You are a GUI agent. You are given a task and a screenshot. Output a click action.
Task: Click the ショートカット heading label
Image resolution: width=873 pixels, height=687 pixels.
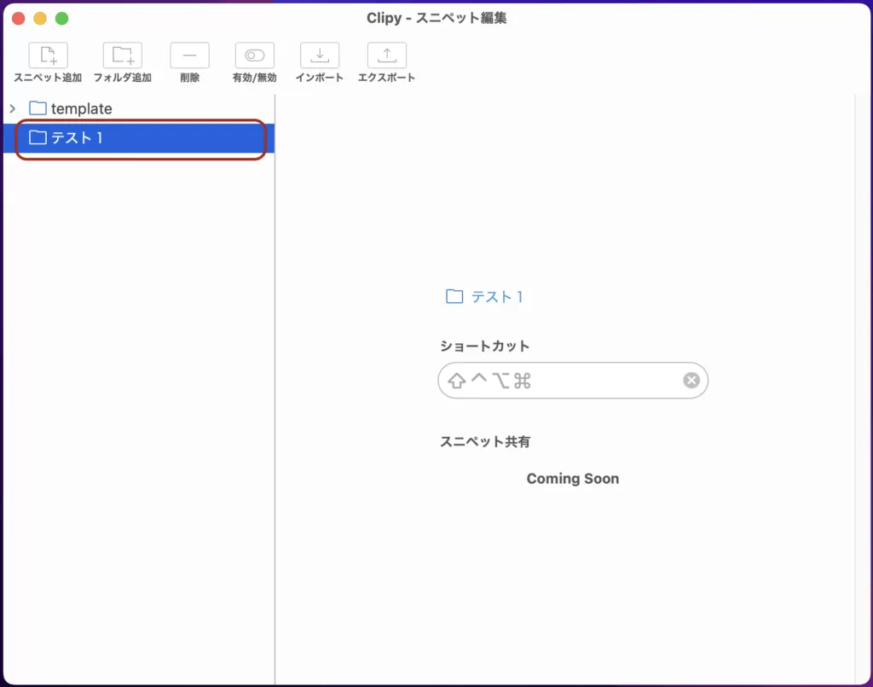click(485, 346)
